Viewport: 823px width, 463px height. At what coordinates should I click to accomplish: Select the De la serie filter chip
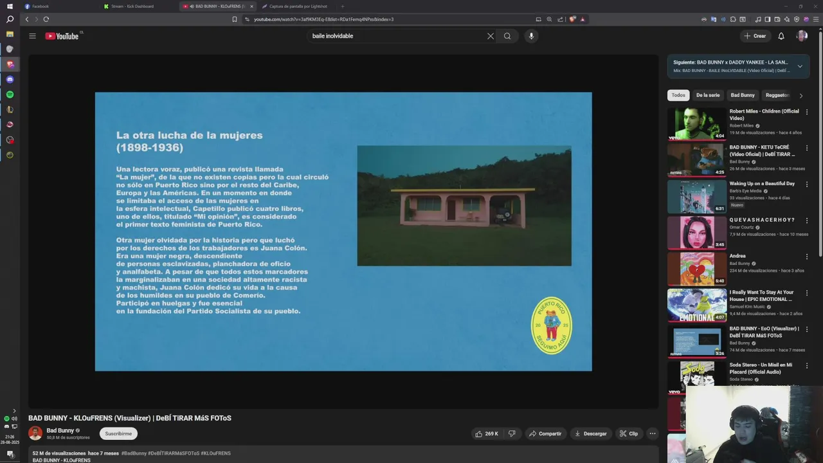coord(708,95)
